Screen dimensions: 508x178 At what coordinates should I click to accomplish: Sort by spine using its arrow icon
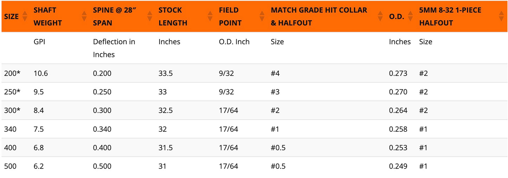click(x=150, y=16)
